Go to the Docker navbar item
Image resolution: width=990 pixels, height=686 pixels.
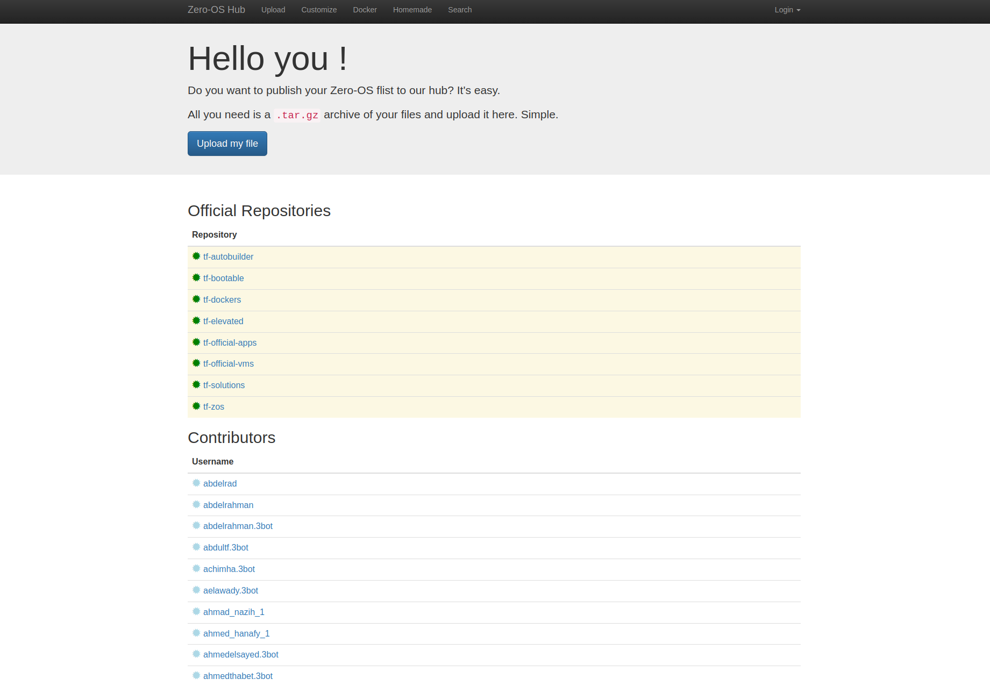pyautogui.click(x=365, y=10)
